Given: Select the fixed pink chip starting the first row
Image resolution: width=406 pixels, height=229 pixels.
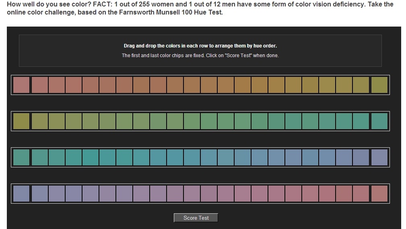Looking at the screenshot, I should click(21, 85).
